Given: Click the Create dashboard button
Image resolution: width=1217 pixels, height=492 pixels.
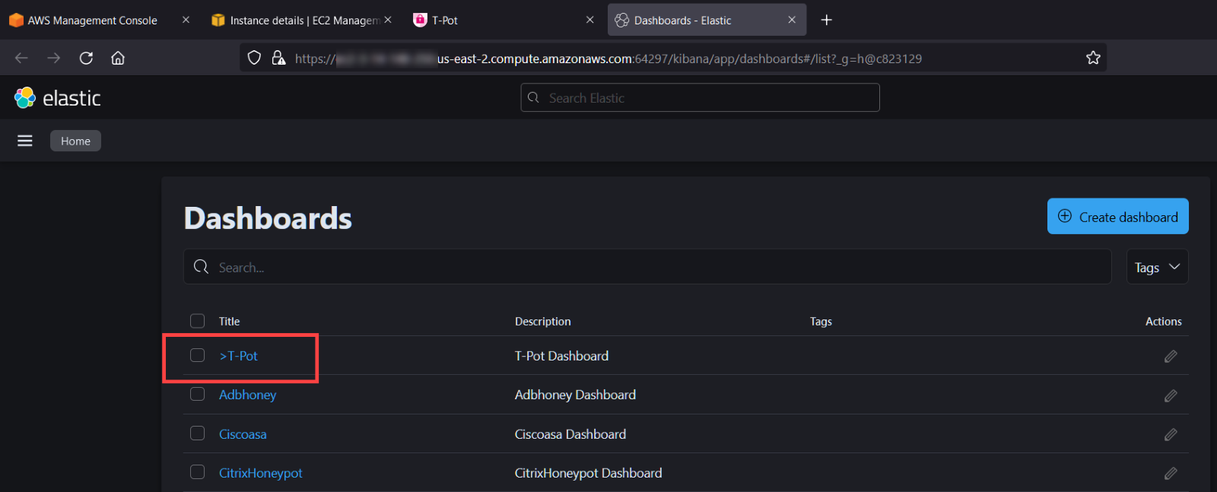Looking at the screenshot, I should coord(1117,217).
